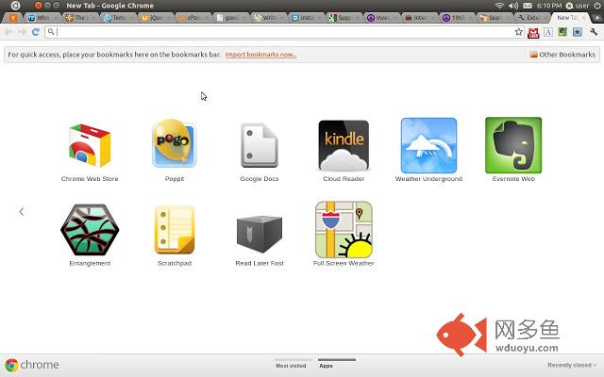
Task: Click the forward navigation arrow
Action: click(23, 32)
